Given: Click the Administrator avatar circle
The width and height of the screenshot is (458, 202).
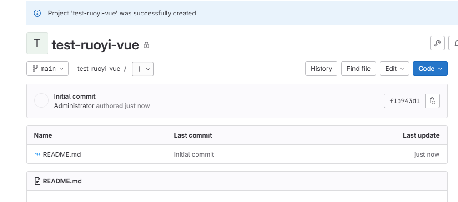Looking at the screenshot, I should (x=41, y=101).
